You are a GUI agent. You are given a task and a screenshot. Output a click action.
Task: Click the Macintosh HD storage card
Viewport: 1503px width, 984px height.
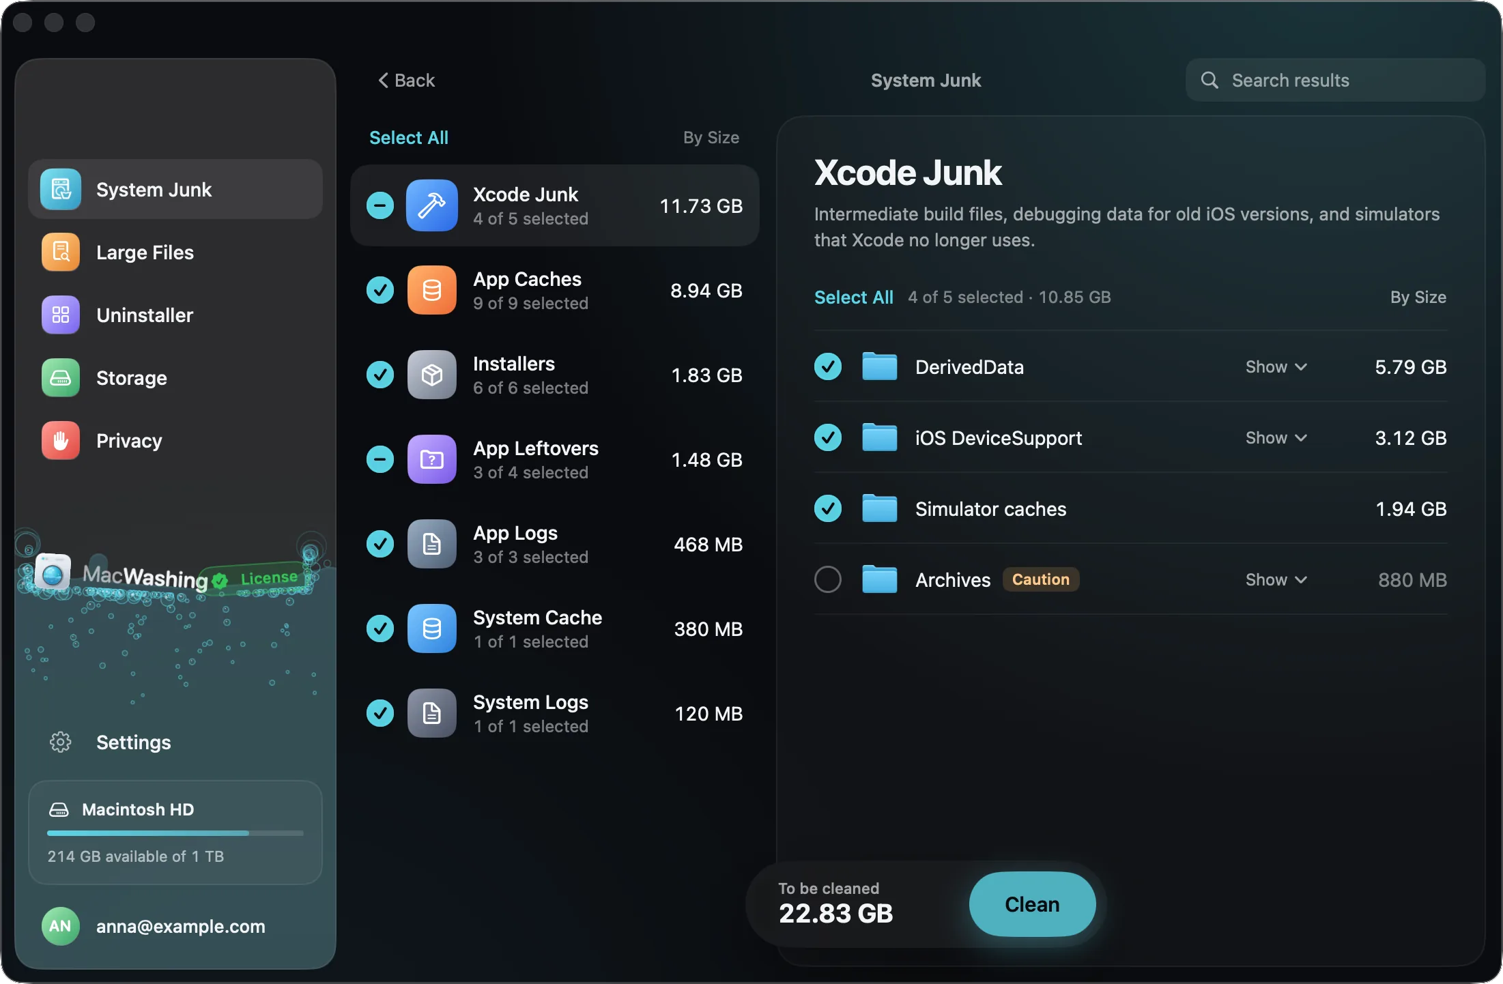[175, 833]
